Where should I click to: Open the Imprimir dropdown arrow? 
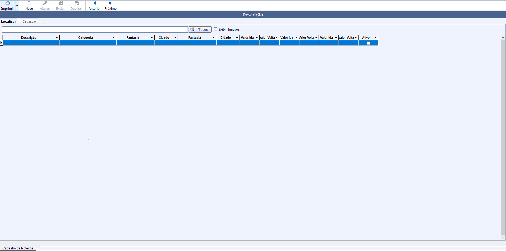17,6
